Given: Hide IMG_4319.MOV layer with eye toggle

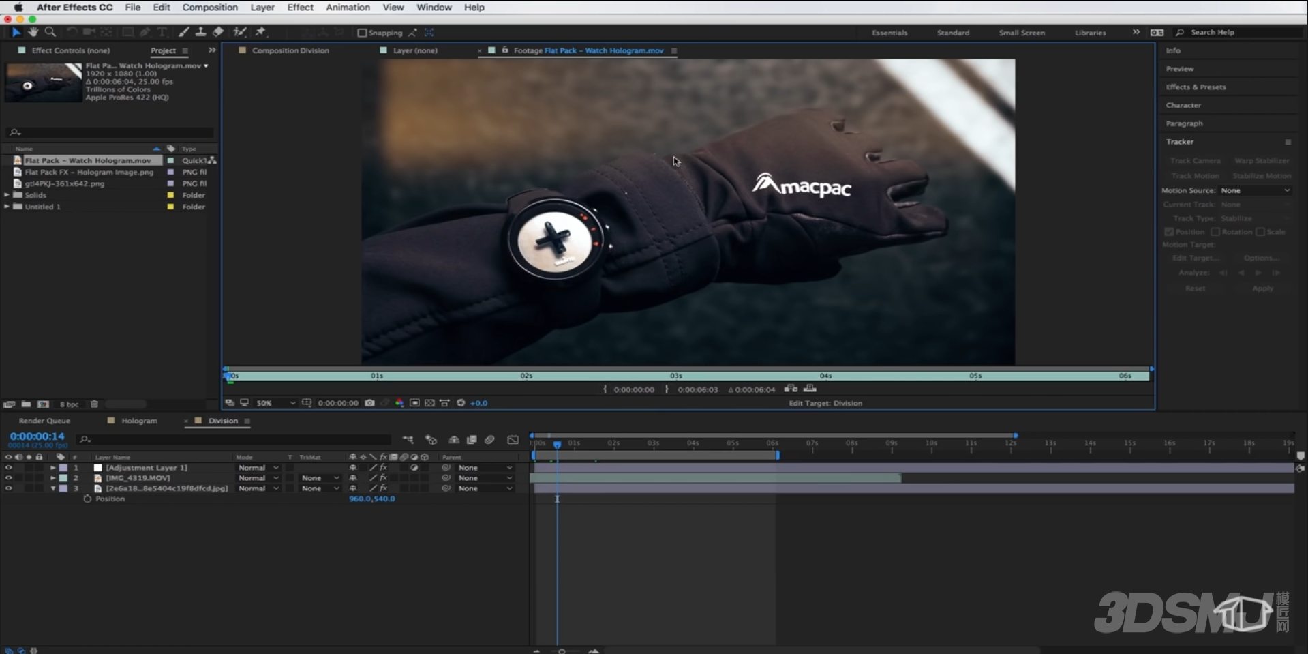Looking at the screenshot, I should pyautogui.click(x=8, y=478).
